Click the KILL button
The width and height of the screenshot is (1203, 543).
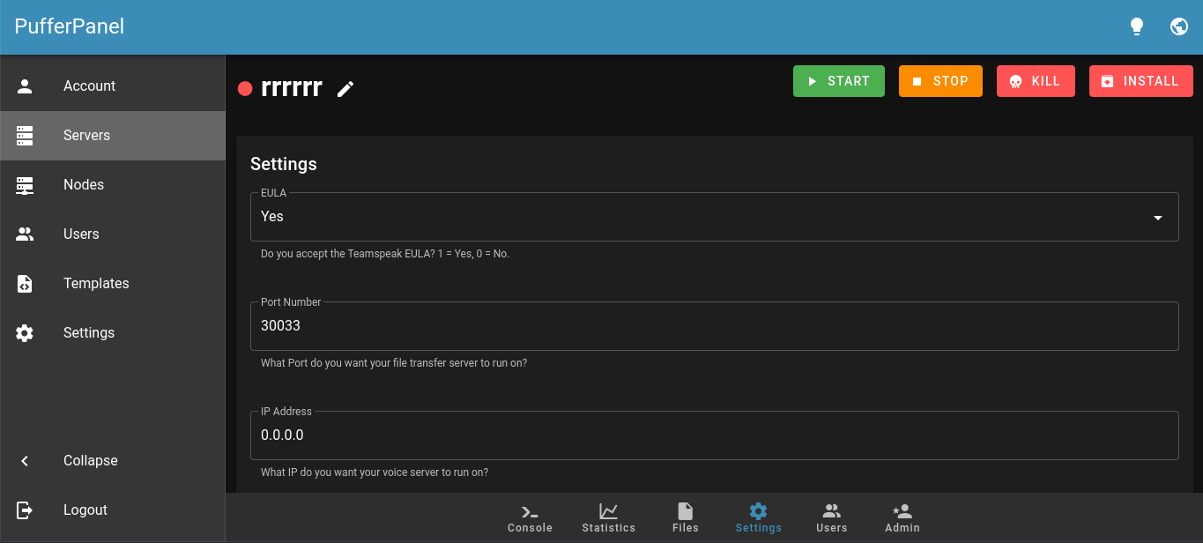[x=1036, y=80]
